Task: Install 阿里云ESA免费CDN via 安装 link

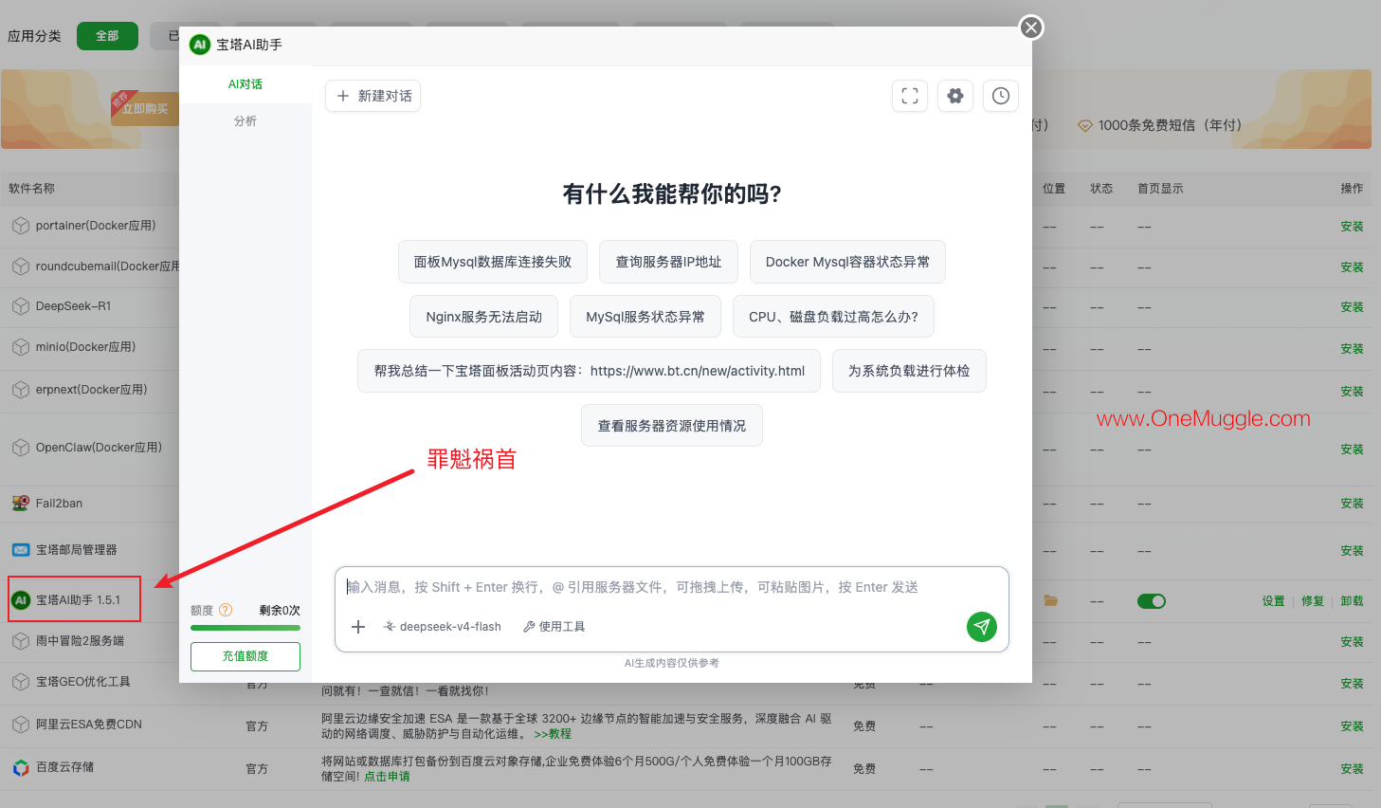Action: click(x=1352, y=726)
